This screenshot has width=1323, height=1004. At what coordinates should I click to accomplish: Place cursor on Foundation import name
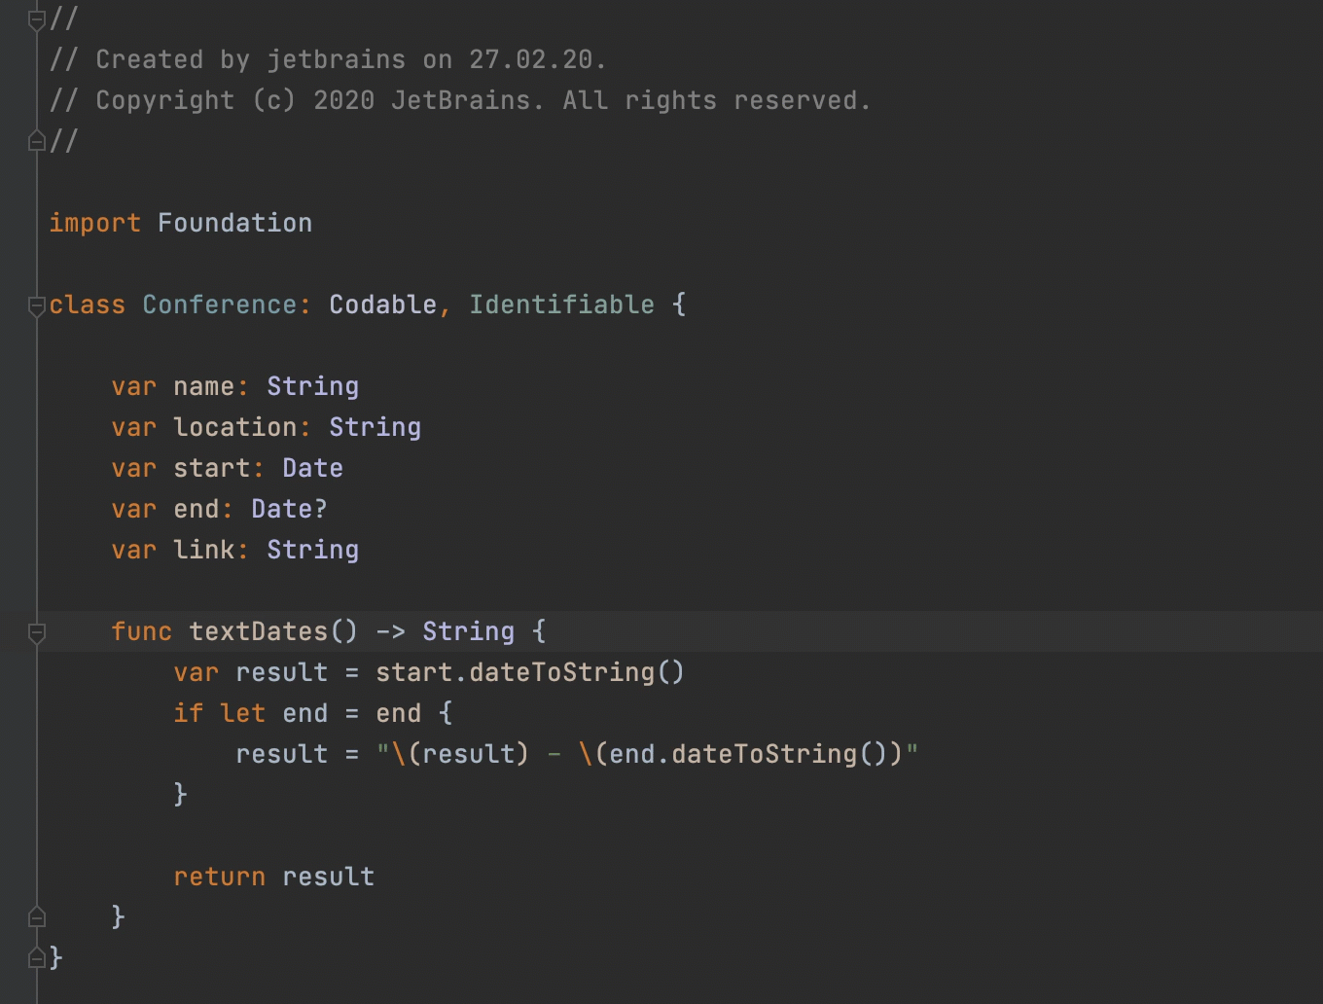(x=234, y=224)
